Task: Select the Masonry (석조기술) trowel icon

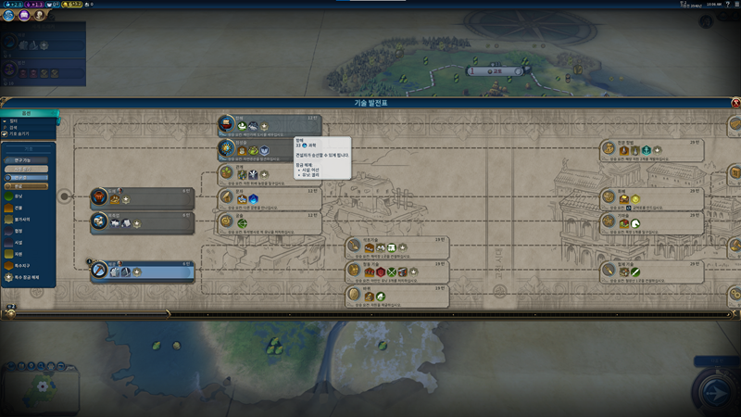Action: click(354, 246)
